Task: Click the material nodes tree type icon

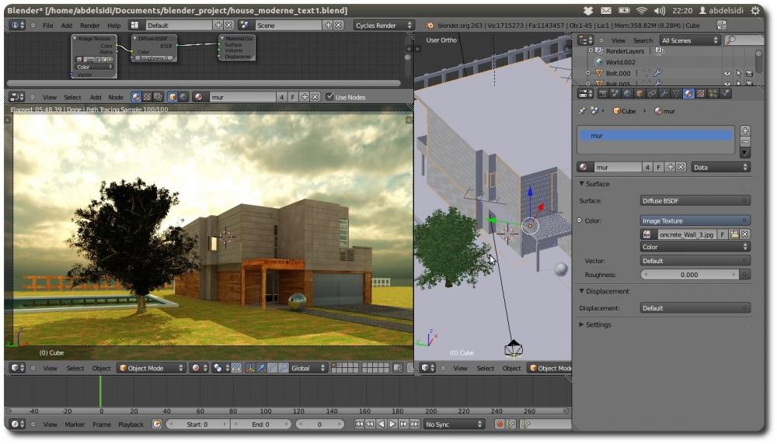Action: (137, 97)
